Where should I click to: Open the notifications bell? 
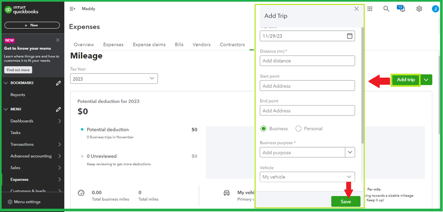[x=402, y=9]
